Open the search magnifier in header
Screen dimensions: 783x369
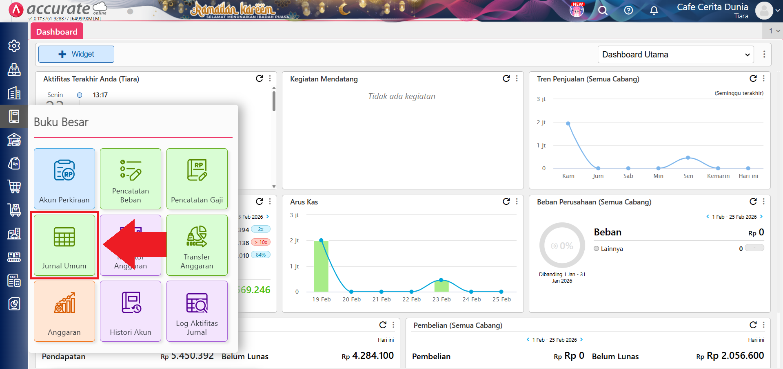(x=603, y=11)
